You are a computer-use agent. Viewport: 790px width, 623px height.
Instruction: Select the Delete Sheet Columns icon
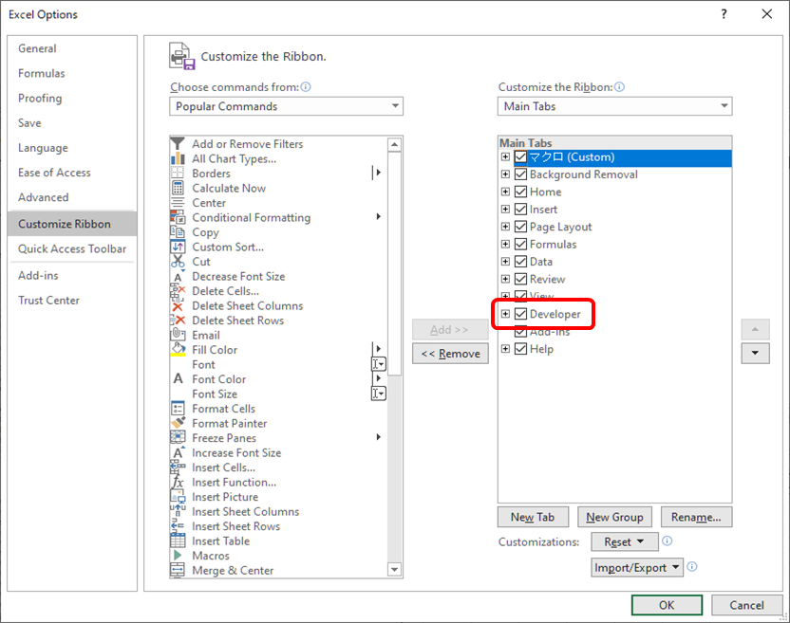pos(178,305)
